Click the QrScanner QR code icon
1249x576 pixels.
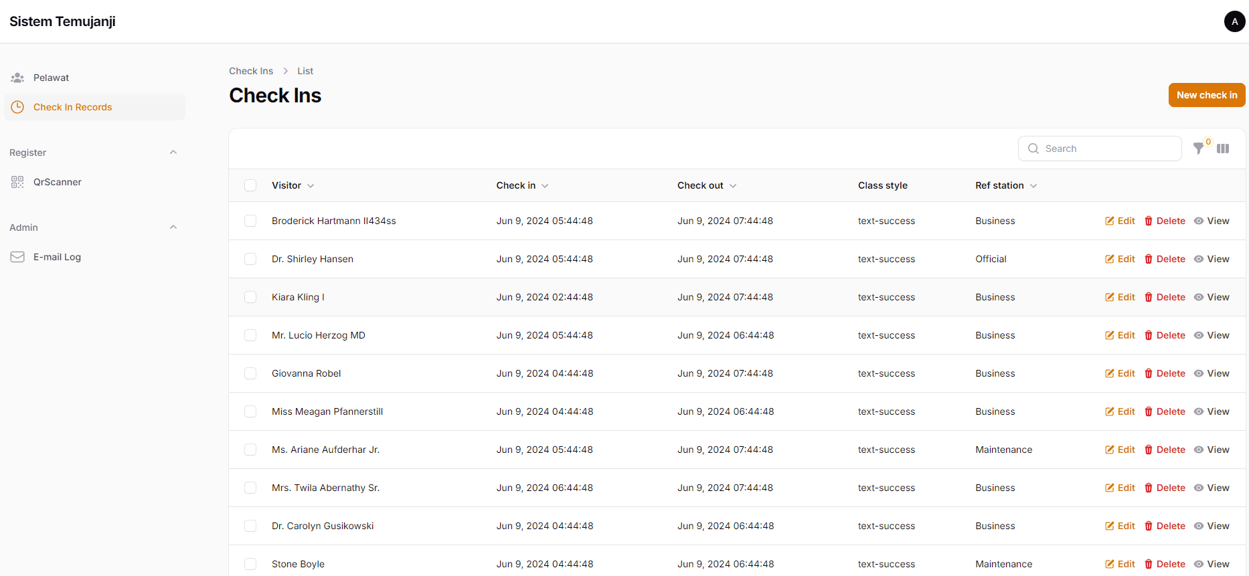[17, 182]
